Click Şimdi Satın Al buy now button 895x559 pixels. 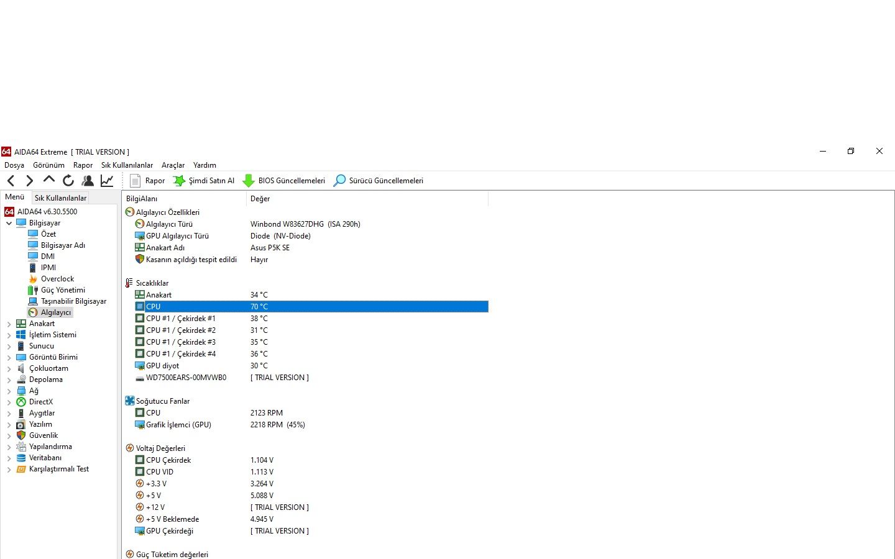(x=204, y=181)
